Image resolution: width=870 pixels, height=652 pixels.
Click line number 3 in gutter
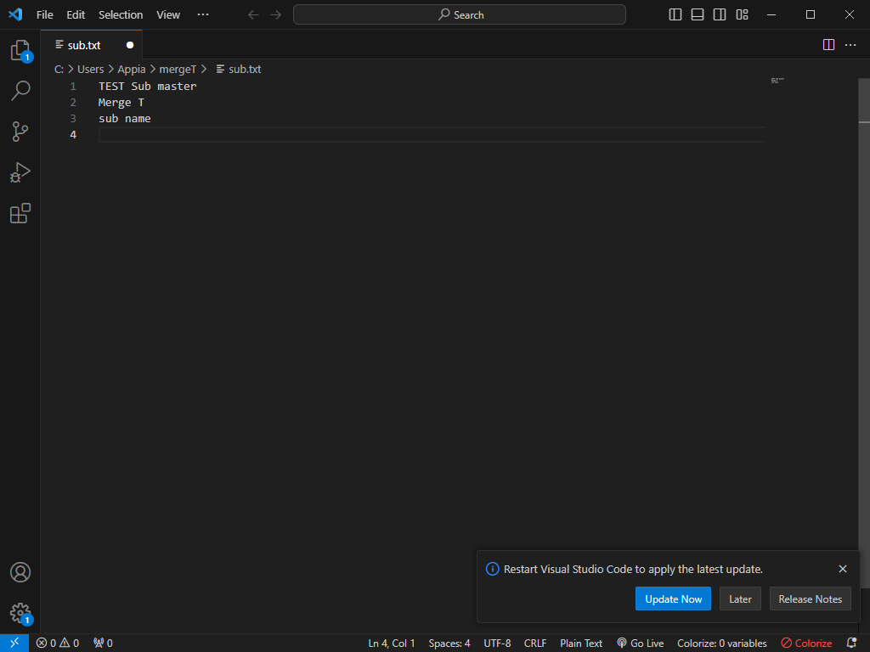(x=73, y=118)
